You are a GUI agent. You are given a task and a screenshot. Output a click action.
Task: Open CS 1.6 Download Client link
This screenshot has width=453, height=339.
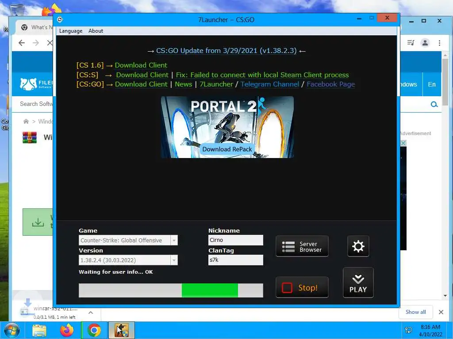pos(141,65)
